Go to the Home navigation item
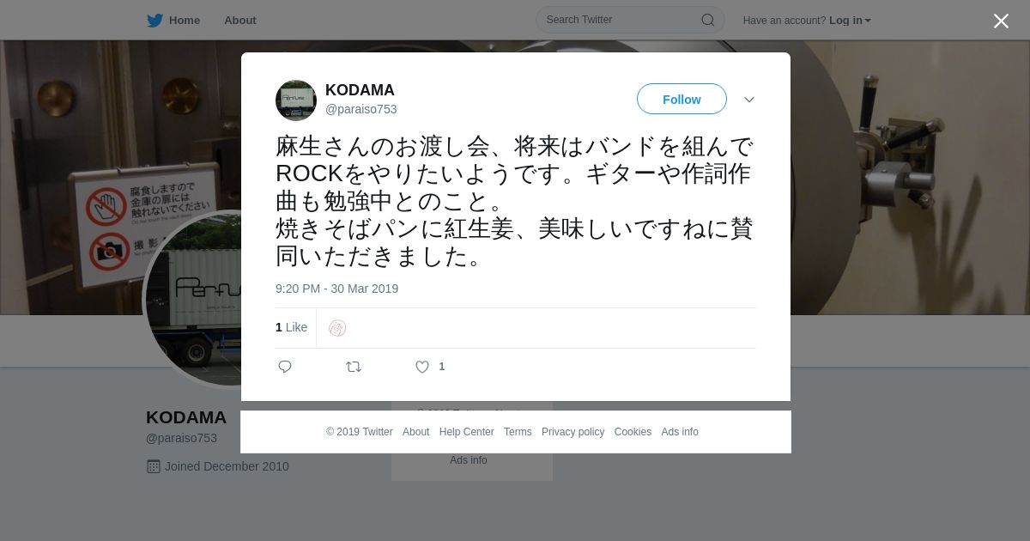 pyautogui.click(x=185, y=21)
